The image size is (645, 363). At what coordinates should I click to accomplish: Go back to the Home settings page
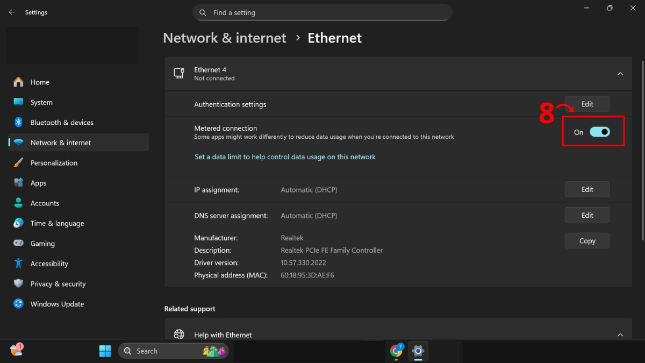point(40,82)
